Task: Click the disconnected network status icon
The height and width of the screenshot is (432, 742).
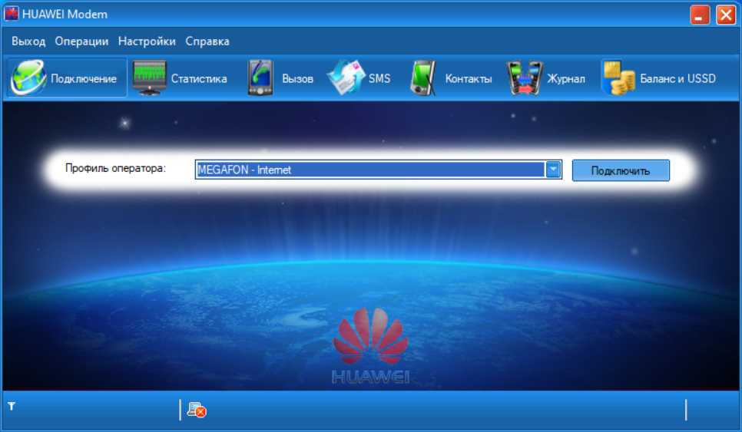Action: [197, 411]
